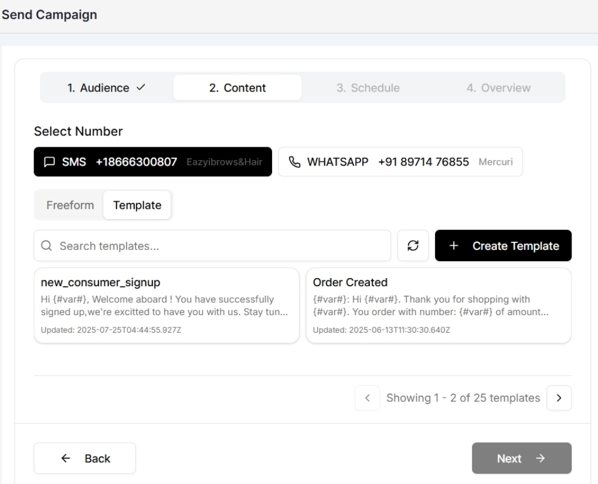Select the Order Created template card

(x=438, y=305)
